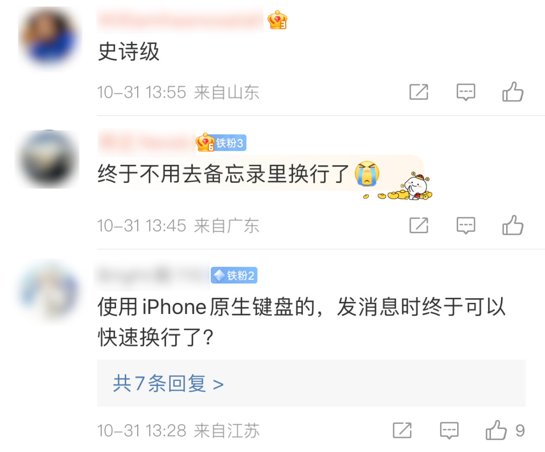The width and height of the screenshot is (545, 452).
Task: Open the second commenter's blurred username
Action: [x=146, y=142]
